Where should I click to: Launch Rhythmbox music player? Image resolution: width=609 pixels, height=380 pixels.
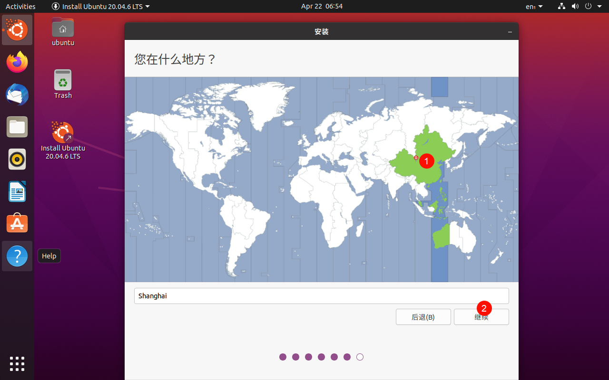click(17, 159)
